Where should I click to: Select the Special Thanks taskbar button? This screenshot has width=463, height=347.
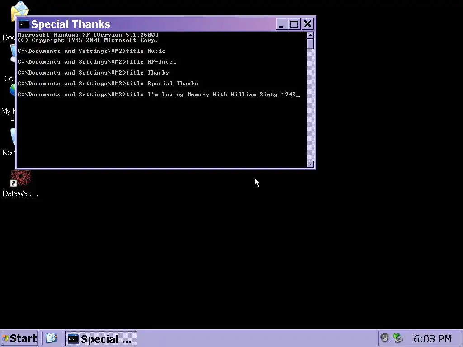[101, 339]
